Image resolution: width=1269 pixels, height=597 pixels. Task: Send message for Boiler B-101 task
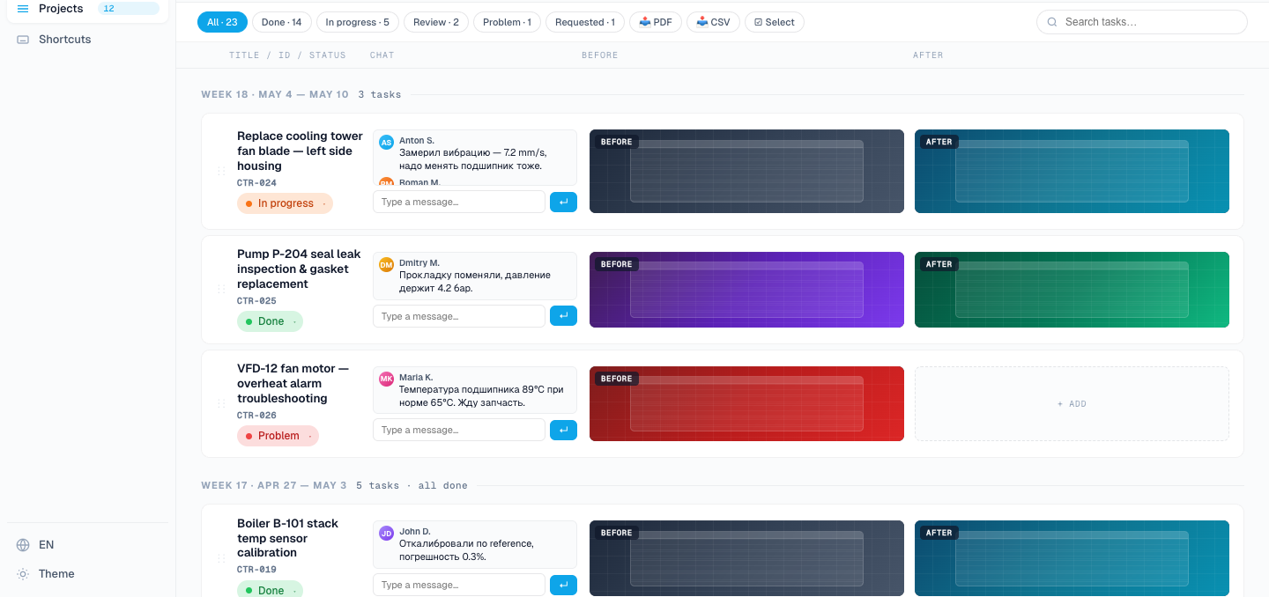(563, 584)
